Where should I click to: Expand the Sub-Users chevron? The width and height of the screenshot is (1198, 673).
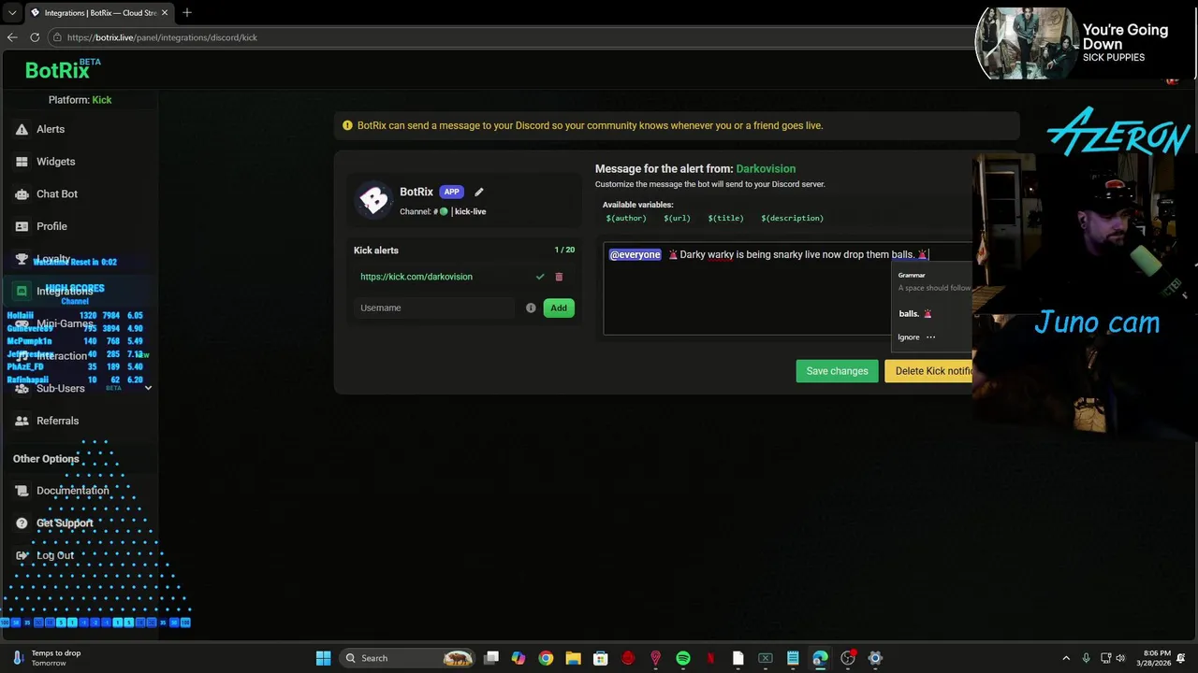[148, 388]
